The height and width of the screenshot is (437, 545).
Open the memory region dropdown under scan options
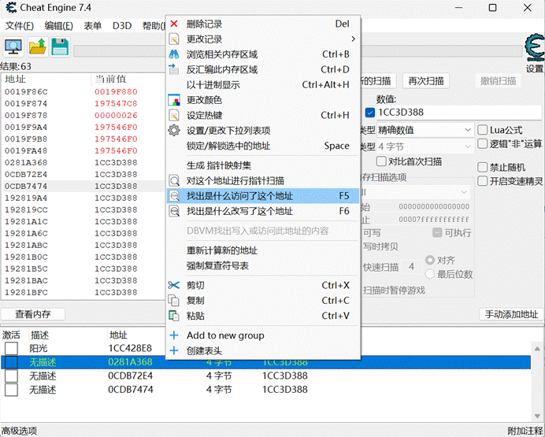(415, 192)
